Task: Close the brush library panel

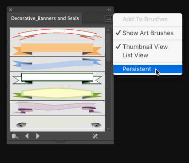Action: tap(11, 10)
